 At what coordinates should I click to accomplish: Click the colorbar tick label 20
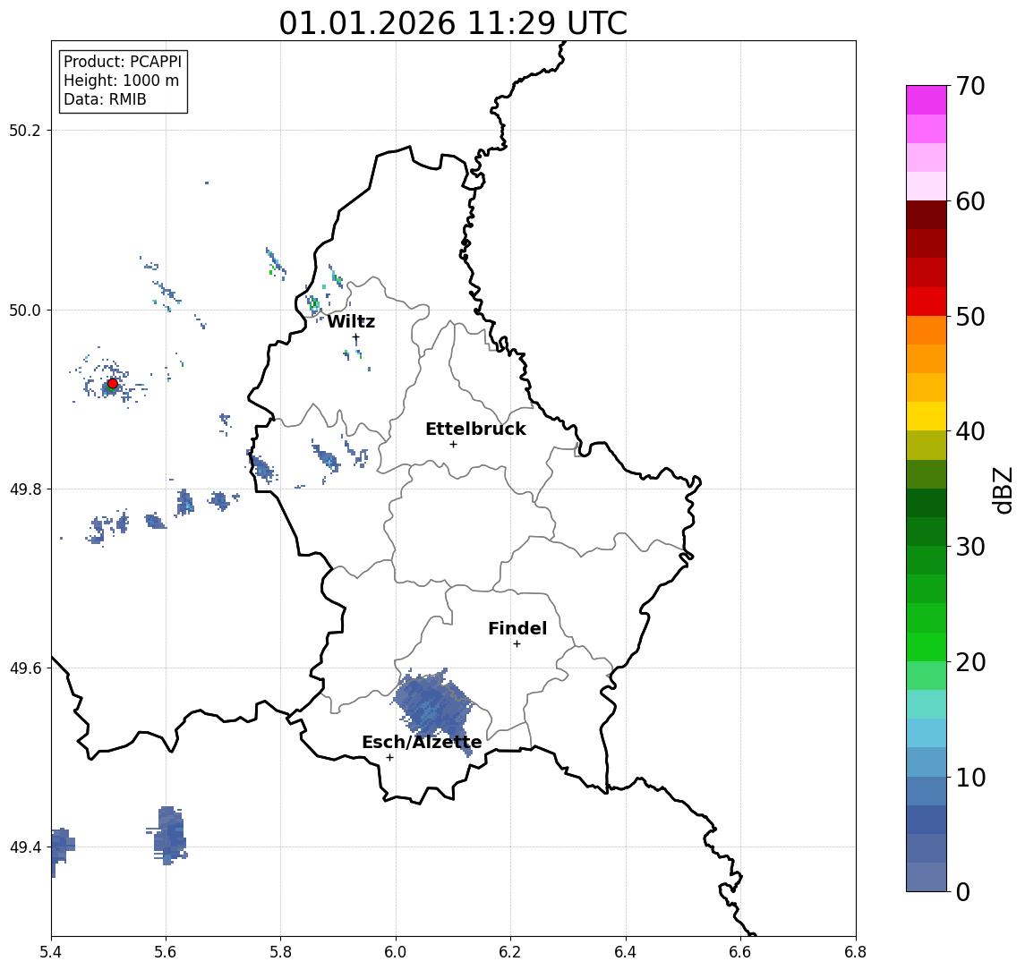point(970,661)
